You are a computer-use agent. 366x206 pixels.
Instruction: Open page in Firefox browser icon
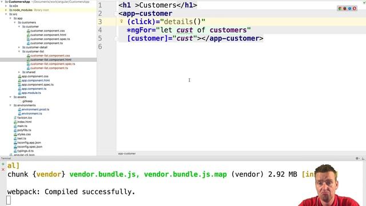(x=345, y=9)
